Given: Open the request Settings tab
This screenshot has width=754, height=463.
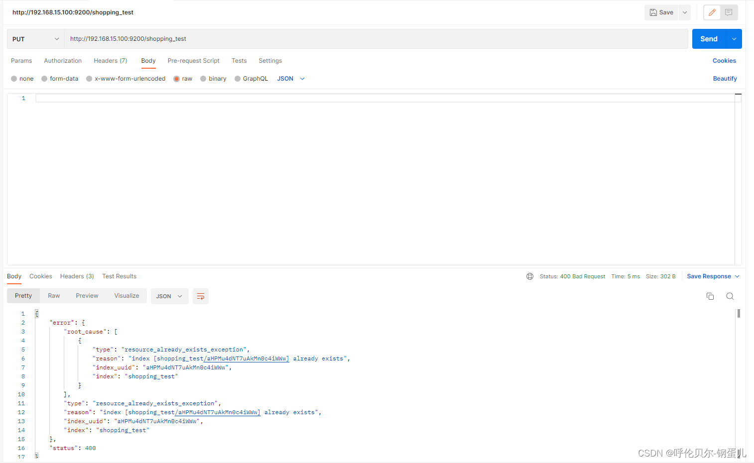Looking at the screenshot, I should (x=270, y=61).
